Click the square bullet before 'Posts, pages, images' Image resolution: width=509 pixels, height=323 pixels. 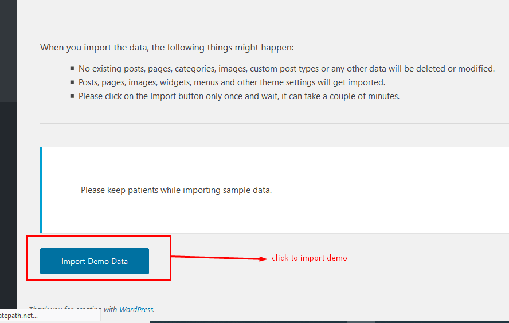click(72, 82)
